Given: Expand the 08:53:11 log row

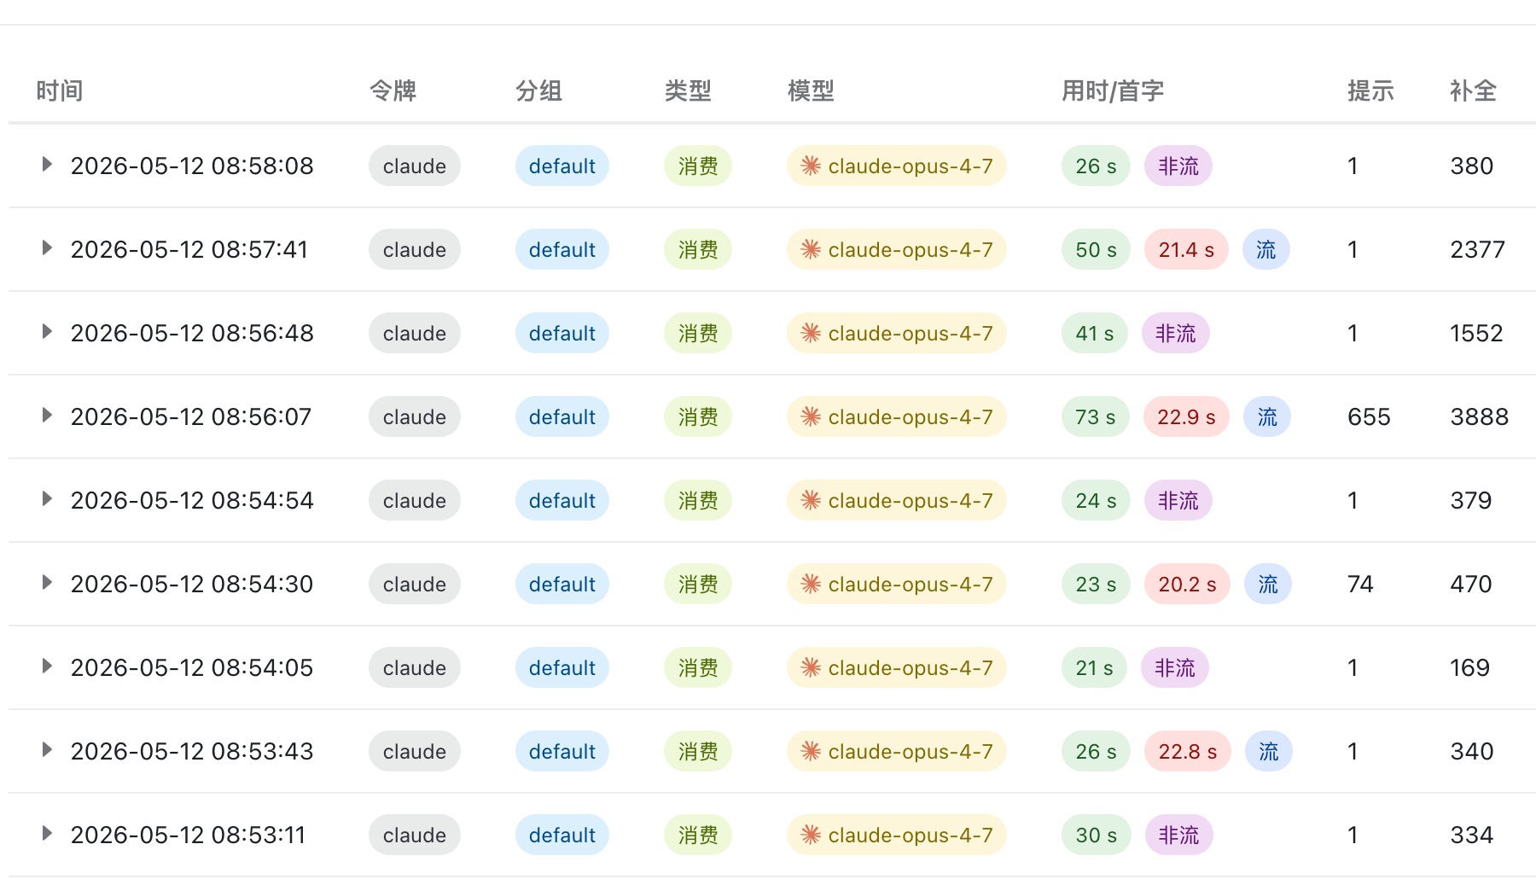Looking at the screenshot, I should tap(47, 834).
